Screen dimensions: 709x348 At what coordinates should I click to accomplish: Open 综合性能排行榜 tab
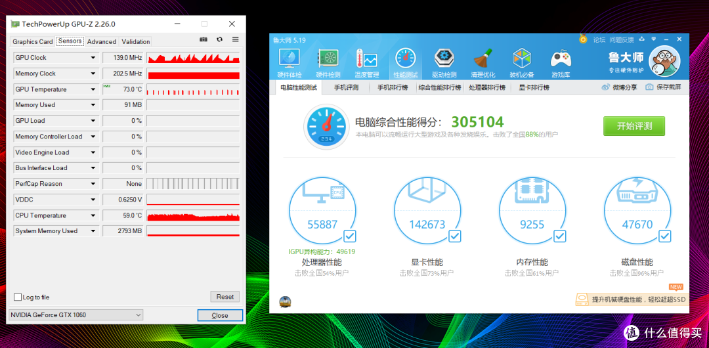439,87
